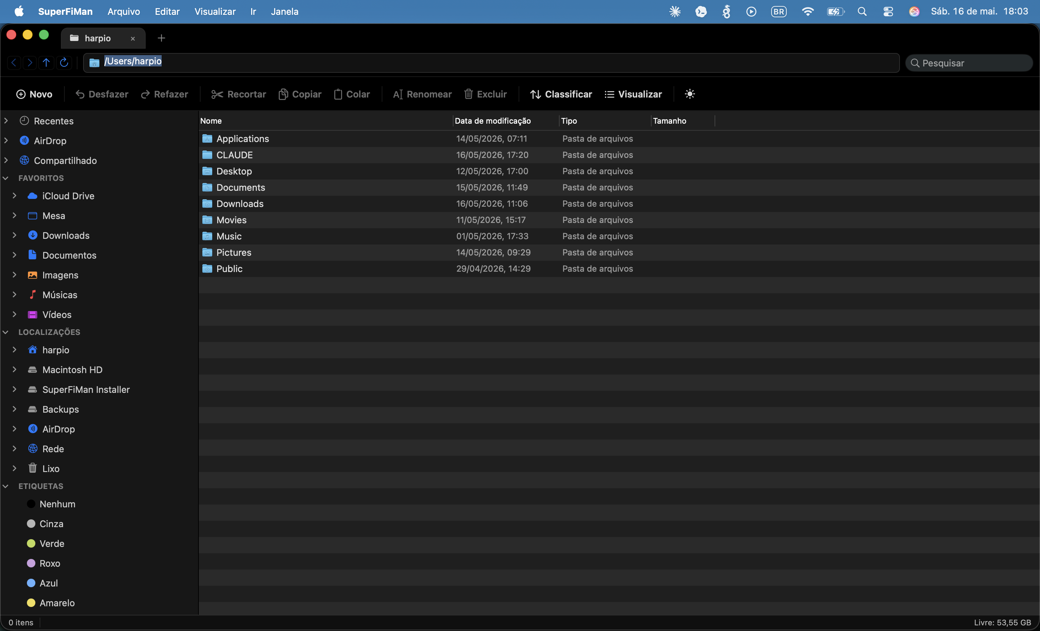Click the Músicas note icon in sidebar
Image resolution: width=1040 pixels, height=631 pixels.
click(x=33, y=294)
